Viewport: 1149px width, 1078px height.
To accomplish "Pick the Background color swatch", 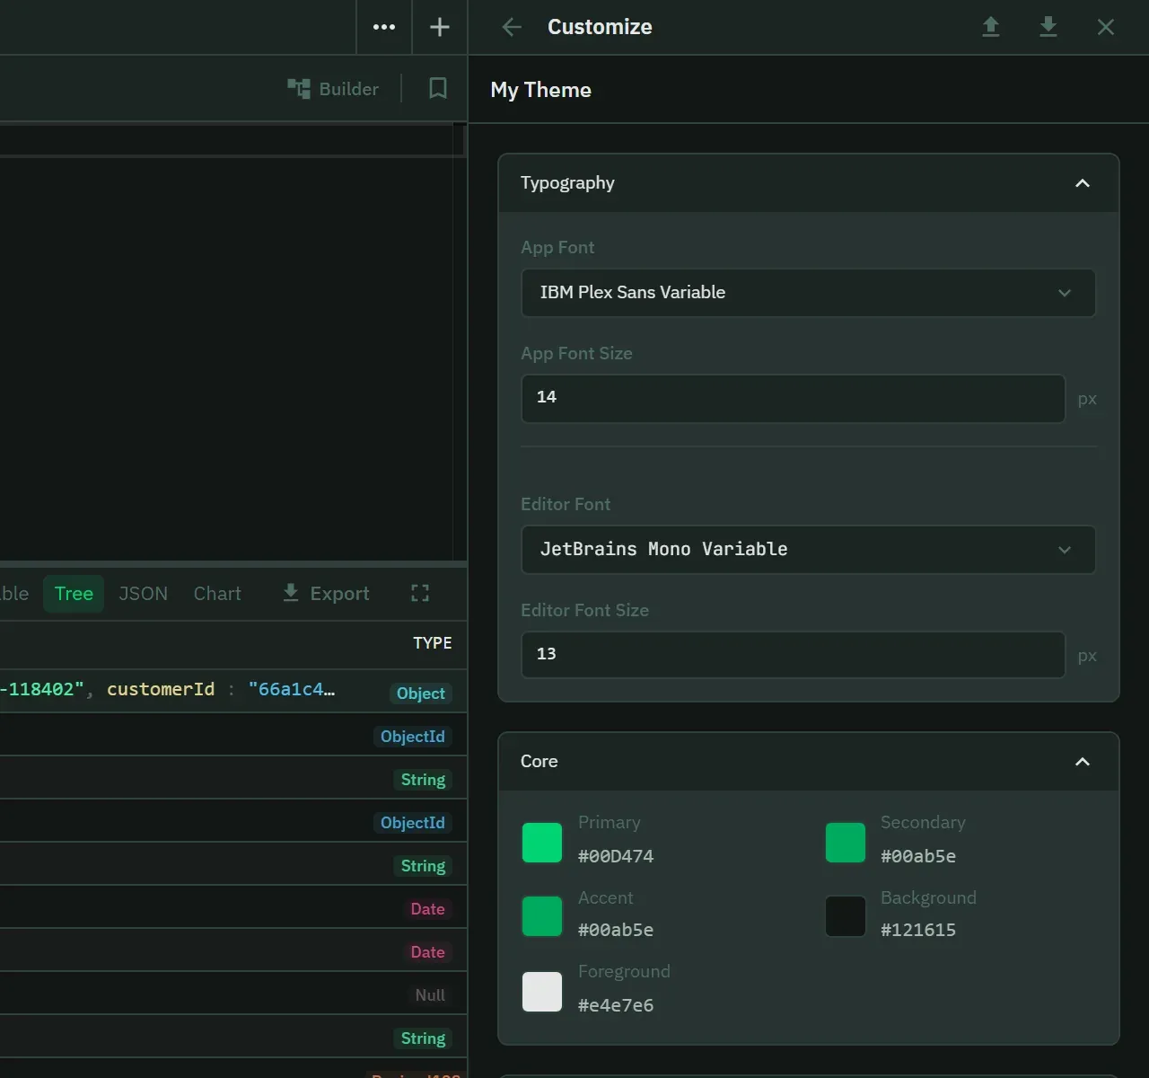I will 846,916.
